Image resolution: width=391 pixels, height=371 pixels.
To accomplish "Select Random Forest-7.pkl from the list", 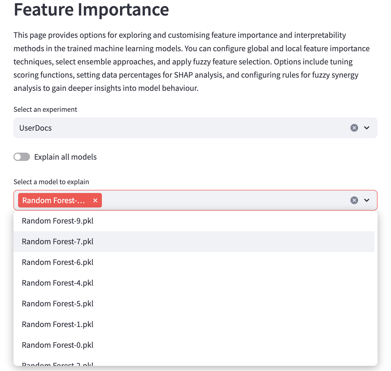I will 57,241.
